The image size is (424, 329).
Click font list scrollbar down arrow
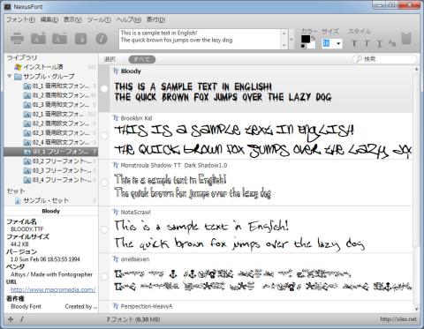tap(417, 309)
